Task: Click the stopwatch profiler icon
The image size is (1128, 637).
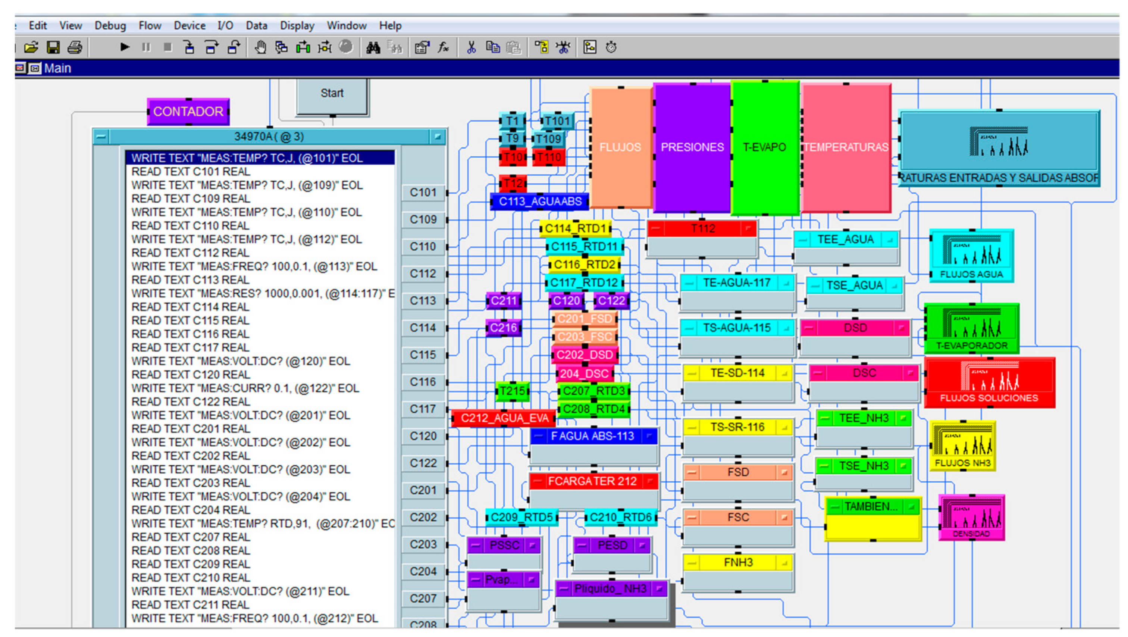Action: click(611, 47)
